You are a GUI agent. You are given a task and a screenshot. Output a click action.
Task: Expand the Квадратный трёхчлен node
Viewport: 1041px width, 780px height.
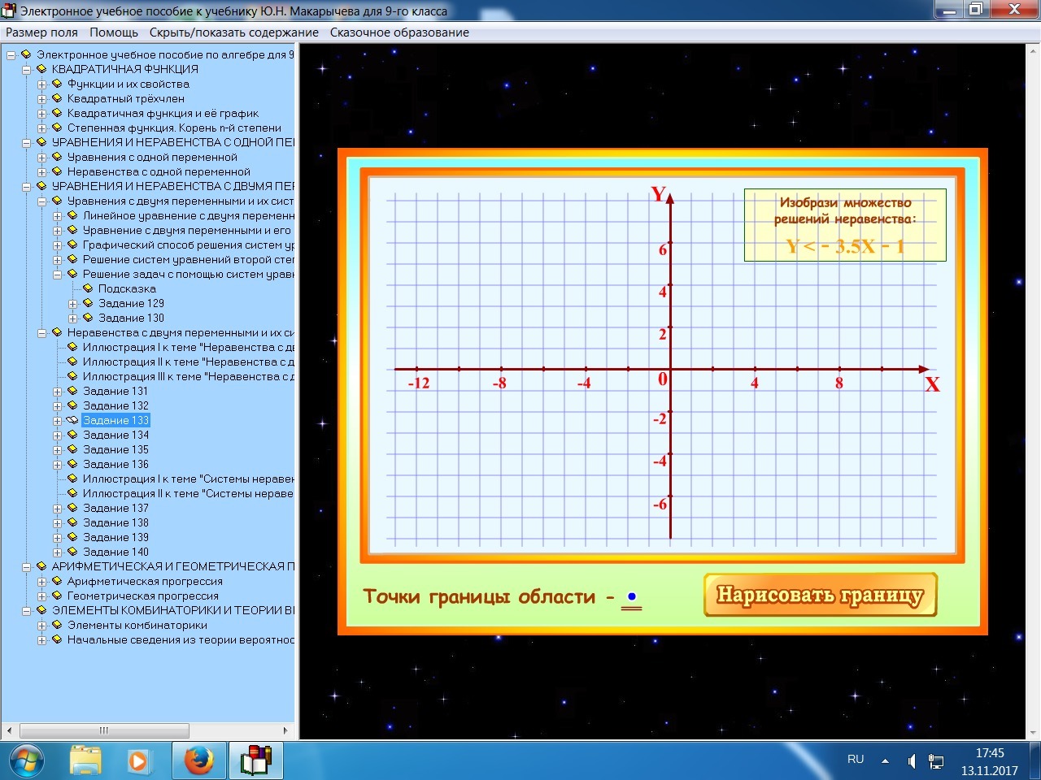(x=42, y=99)
